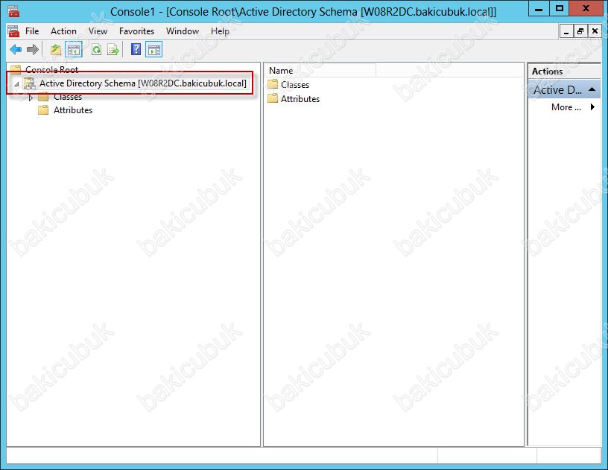Open the Favorites menu
The height and width of the screenshot is (470, 608).
[x=136, y=31]
